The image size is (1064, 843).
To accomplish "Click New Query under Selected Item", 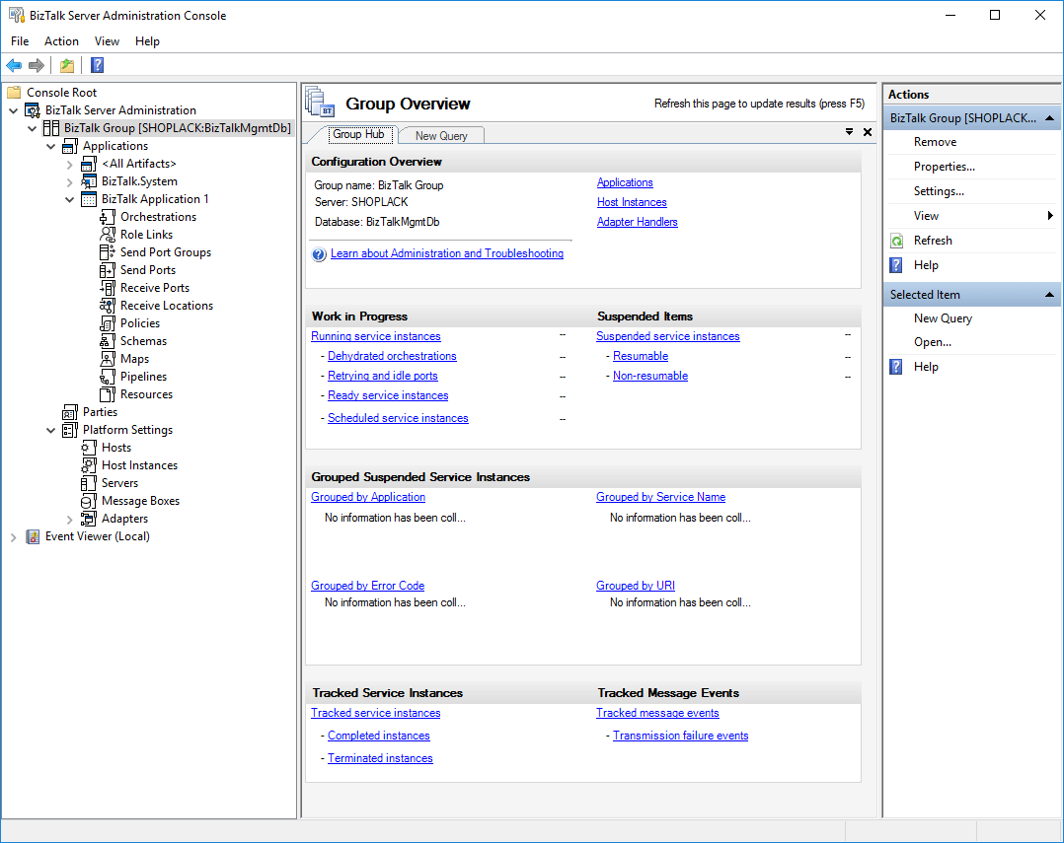I will [943, 318].
